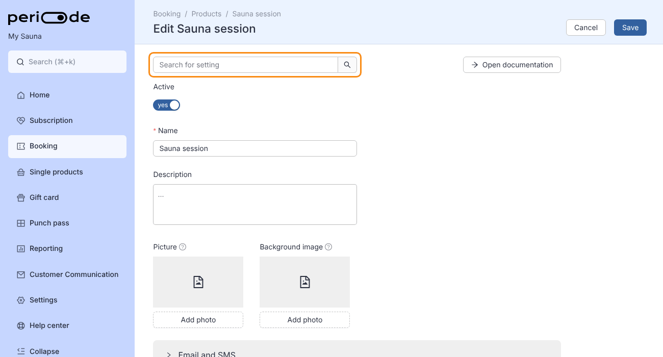Click Open documentation button

512,65
